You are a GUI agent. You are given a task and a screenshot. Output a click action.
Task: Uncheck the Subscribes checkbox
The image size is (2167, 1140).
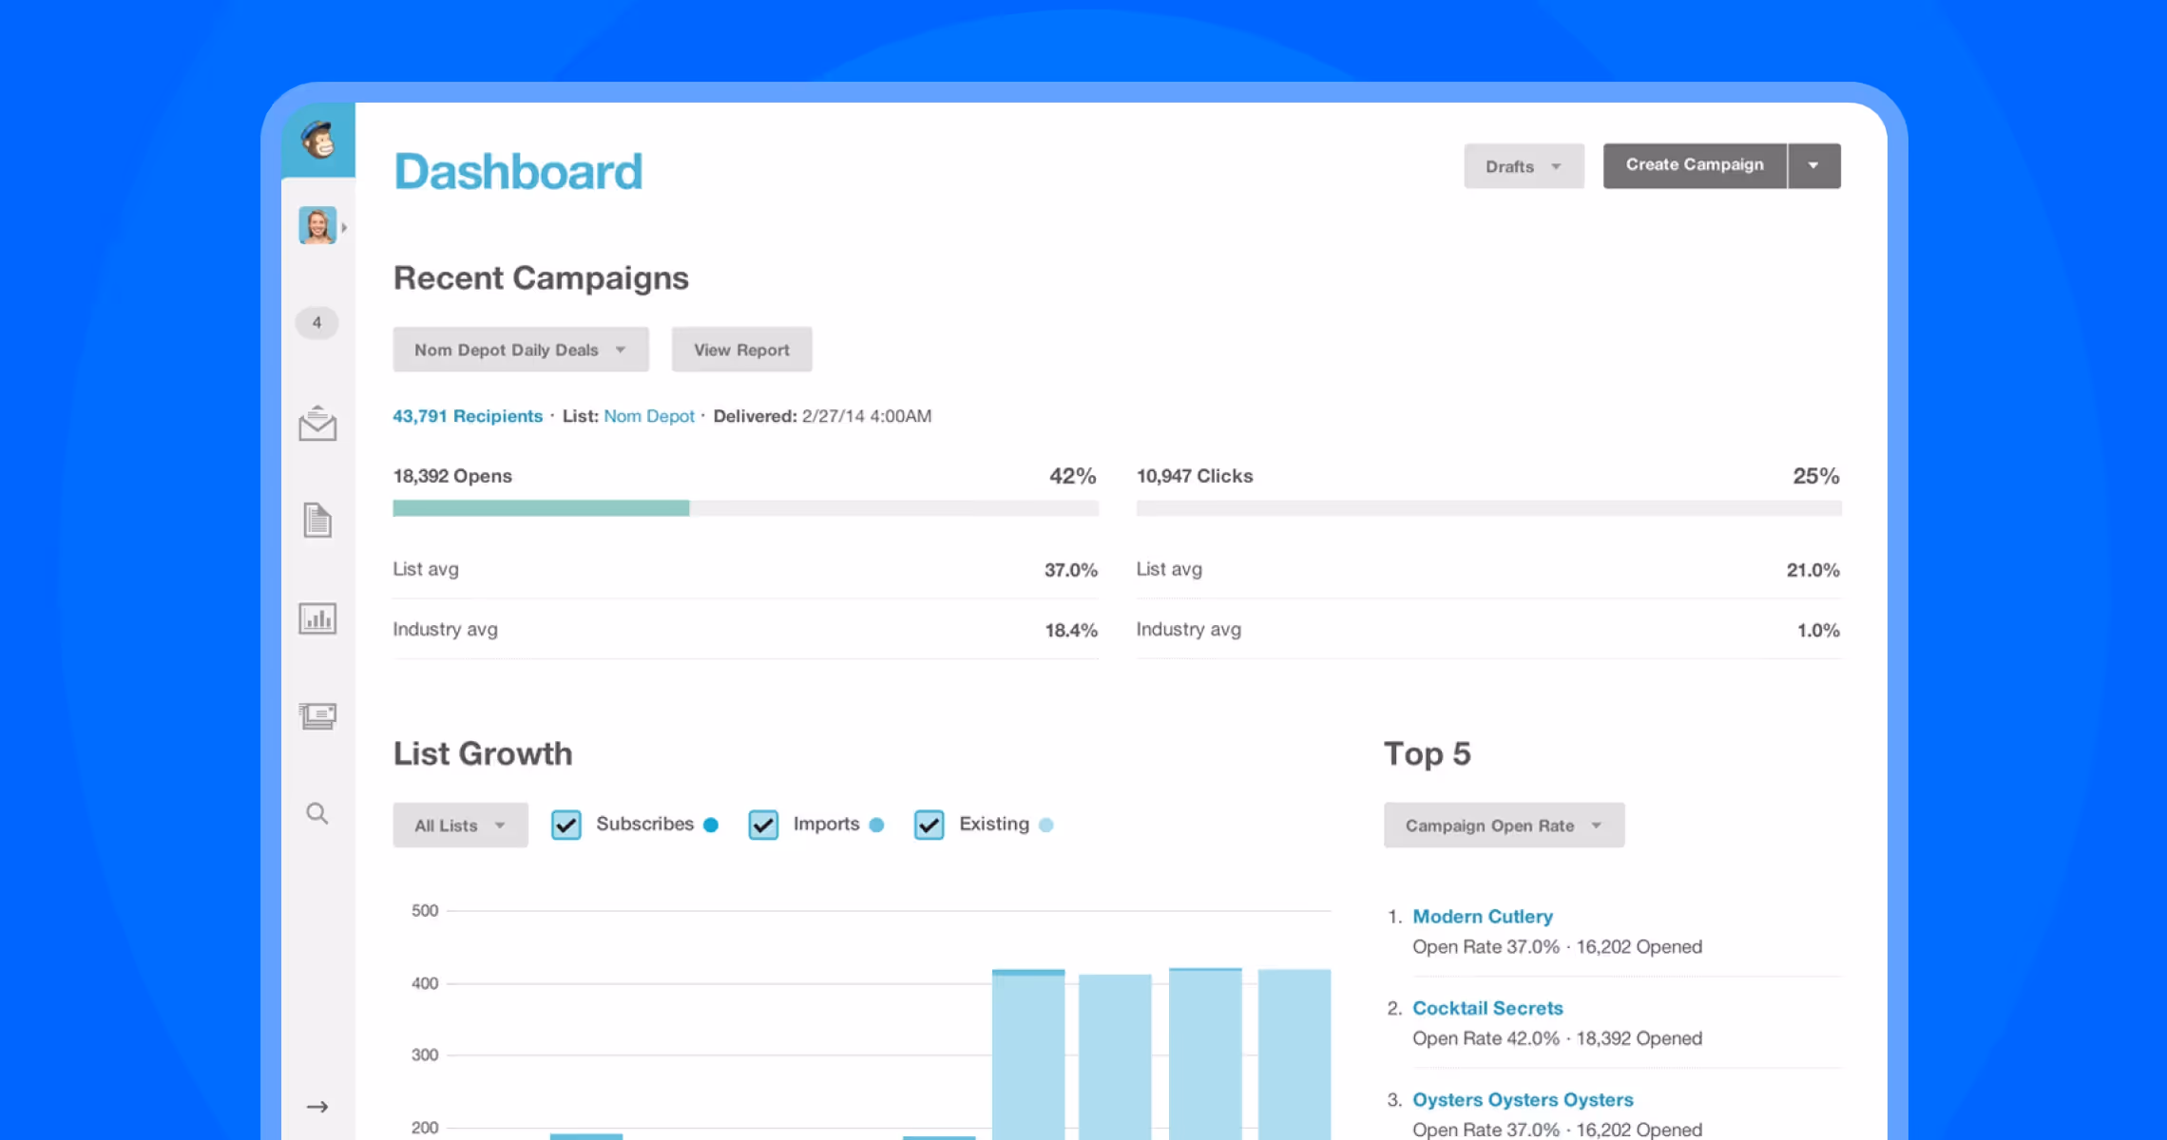click(x=566, y=825)
